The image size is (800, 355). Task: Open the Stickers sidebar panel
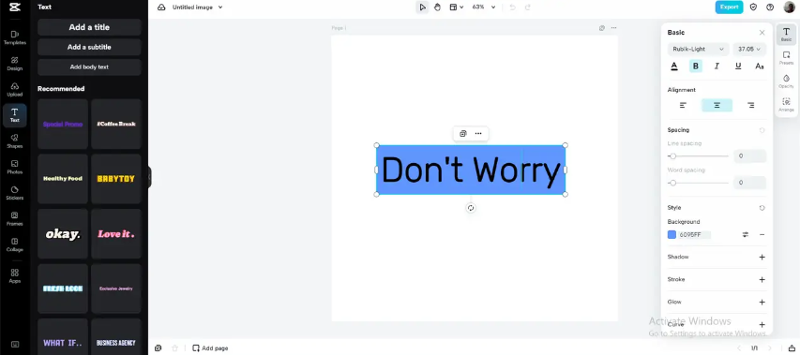(x=15, y=193)
